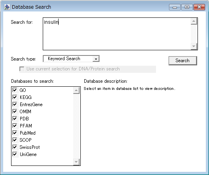Click the search field scroll down arrow

pos(194,46)
